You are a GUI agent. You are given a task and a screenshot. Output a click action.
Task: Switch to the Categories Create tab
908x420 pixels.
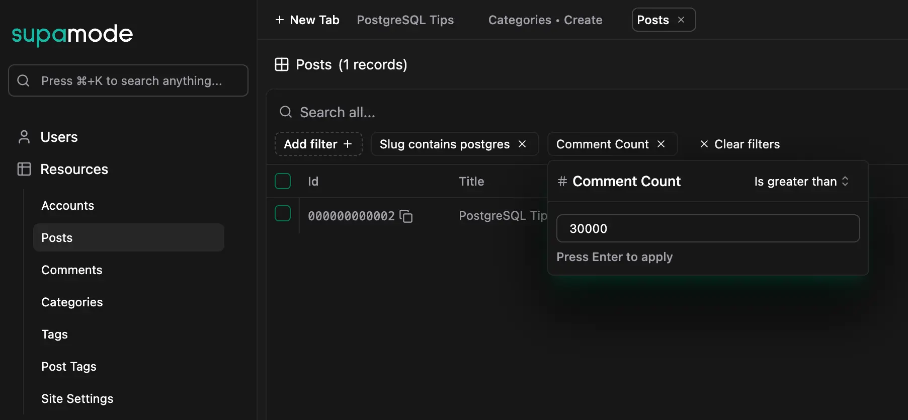pyautogui.click(x=545, y=20)
